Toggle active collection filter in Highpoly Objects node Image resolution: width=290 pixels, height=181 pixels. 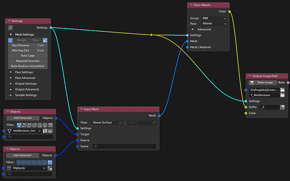50,163
